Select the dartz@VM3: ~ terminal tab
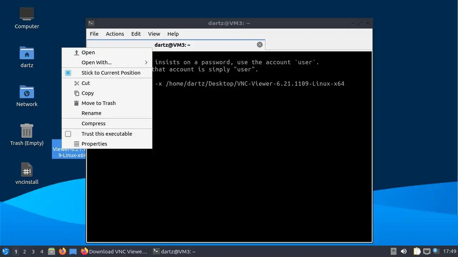This screenshot has width=458, height=257. pyautogui.click(x=176, y=45)
